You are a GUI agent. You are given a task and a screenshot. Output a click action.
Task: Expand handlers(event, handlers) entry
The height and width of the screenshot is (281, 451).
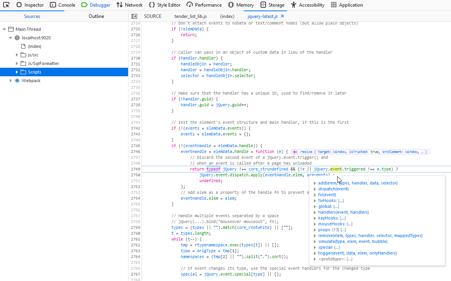(315, 213)
